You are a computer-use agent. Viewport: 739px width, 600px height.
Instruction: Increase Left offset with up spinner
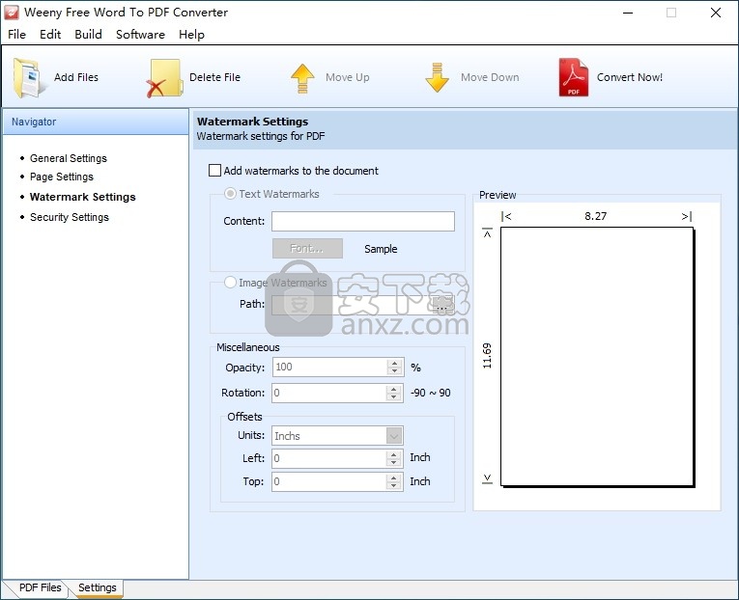(x=394, y=454)
